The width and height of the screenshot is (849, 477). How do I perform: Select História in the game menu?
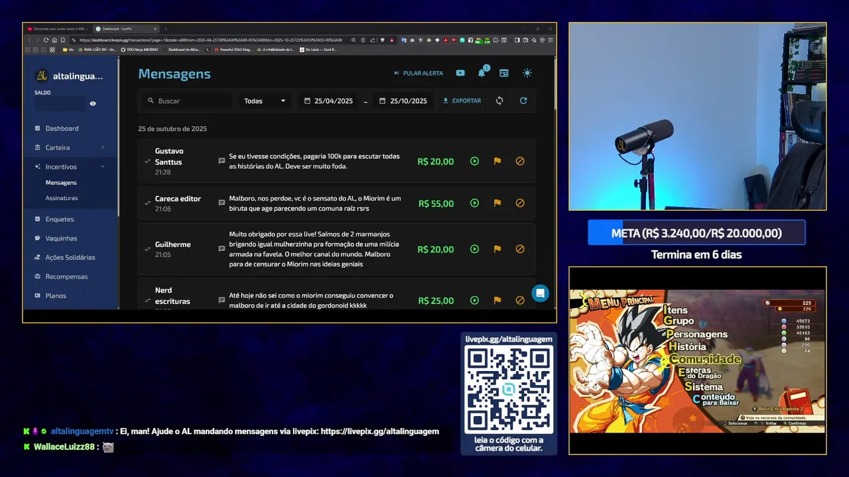click(687, 346)
